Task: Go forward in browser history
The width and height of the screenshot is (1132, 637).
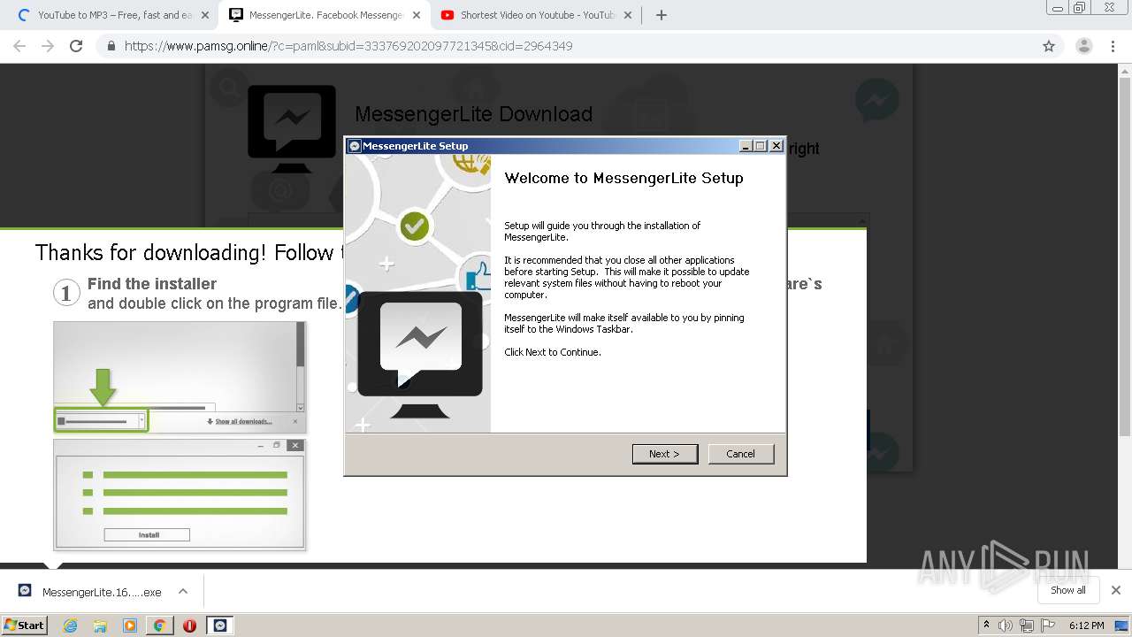Action: 48,46
